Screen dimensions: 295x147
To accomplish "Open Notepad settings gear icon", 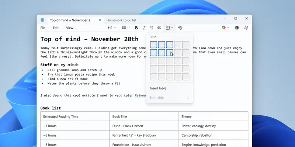I will pyautogui.click(x=246, y=28).
